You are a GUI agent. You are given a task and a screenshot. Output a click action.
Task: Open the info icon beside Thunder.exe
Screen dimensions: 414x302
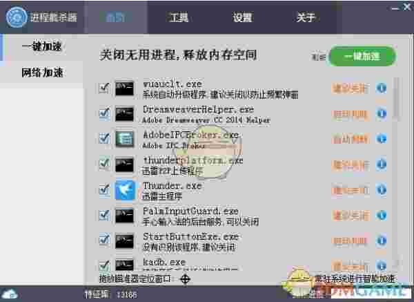point(382,189)
